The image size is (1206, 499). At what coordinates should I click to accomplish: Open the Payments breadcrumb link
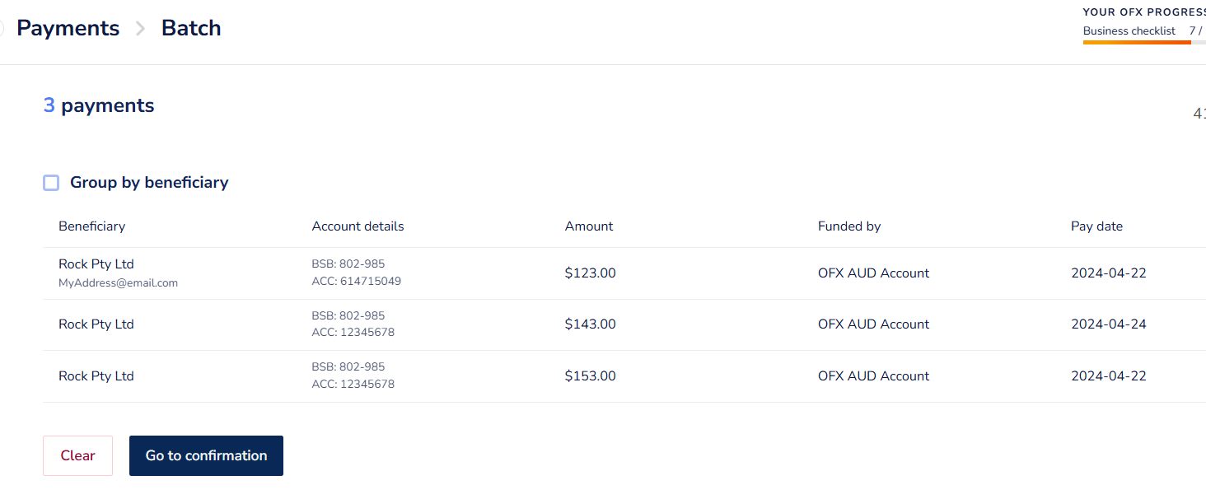pyautogui.click(x=68, y=27)
